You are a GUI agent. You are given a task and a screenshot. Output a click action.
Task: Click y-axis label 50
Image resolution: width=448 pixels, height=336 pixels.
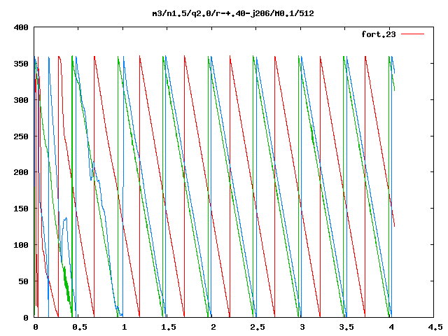pos(23,281)
